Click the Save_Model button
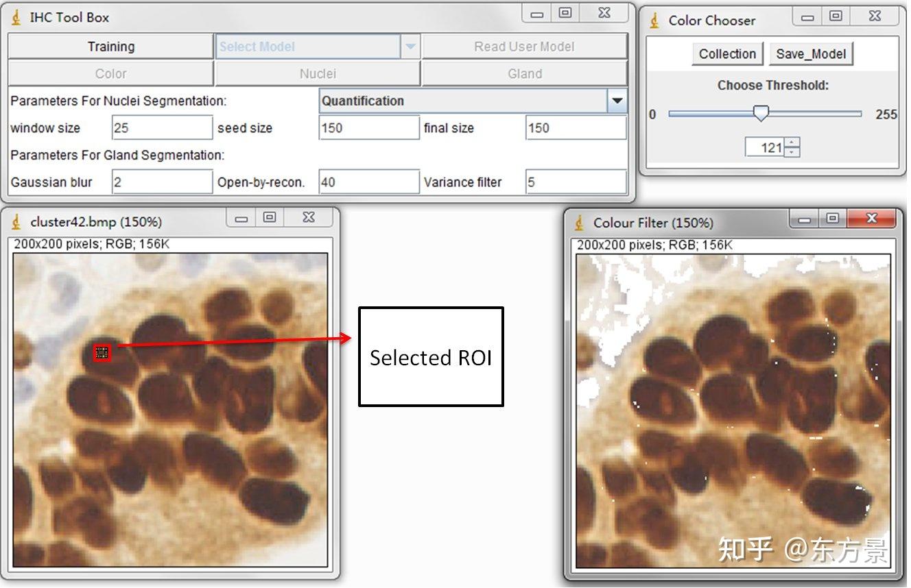The height and width of the screenshot is (588, 911). pos(811,53)
